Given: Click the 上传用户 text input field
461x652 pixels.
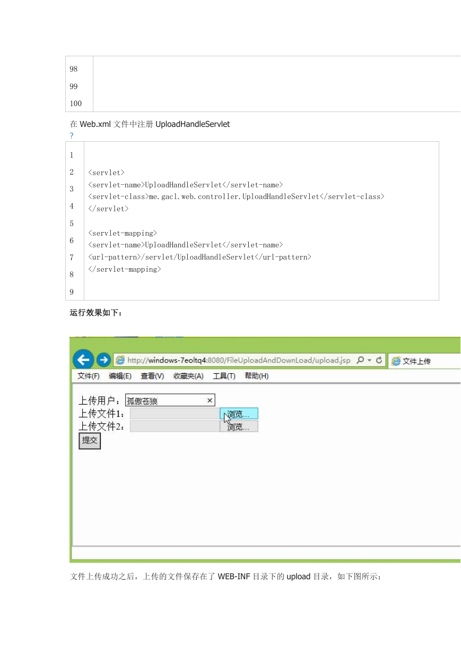Looking at the screenshot, I should [170, 400].
